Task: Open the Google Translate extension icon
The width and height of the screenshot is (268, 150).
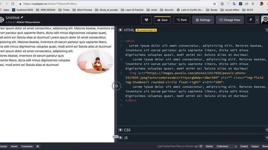Action: pyautogui.click(x=234, y=4)
